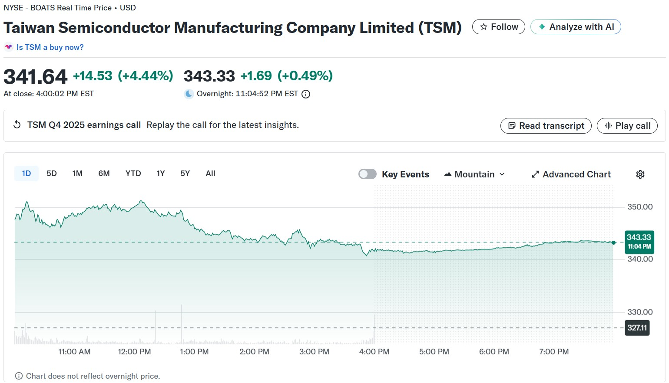Open the 'Is TSM a buy now?' link

(50, 47)
